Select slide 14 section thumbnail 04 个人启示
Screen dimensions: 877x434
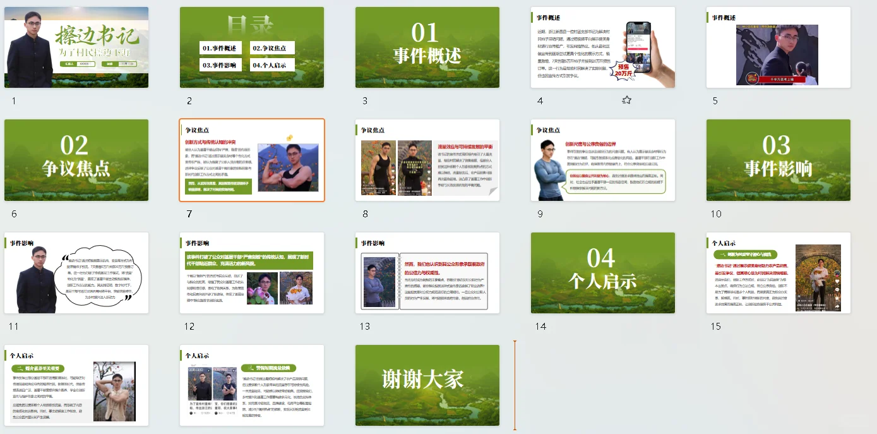(x=603, y=273)
